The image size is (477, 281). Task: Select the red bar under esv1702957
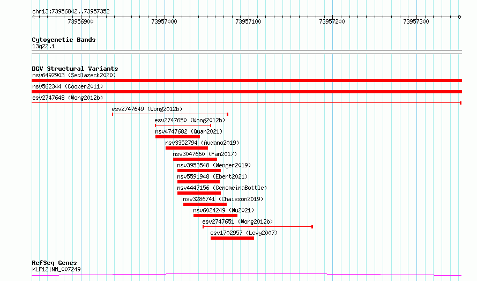(x=233, y=238)
